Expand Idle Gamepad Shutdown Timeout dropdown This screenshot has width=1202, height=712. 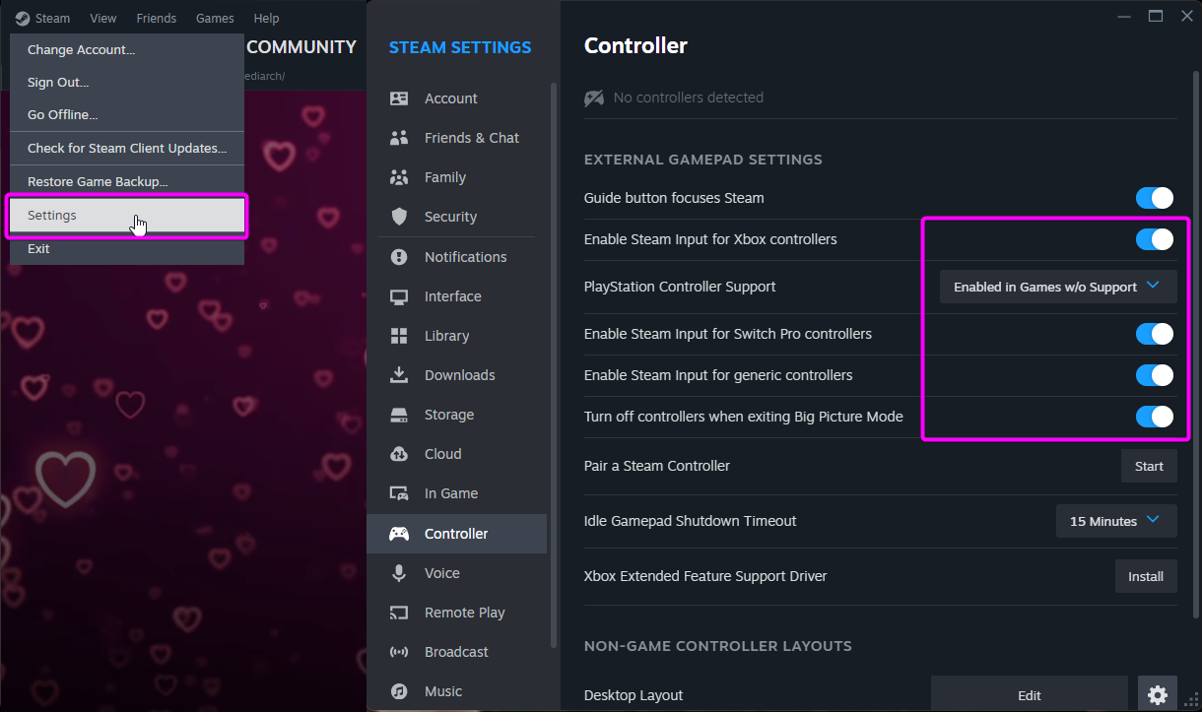click(x=1115, y=521)
